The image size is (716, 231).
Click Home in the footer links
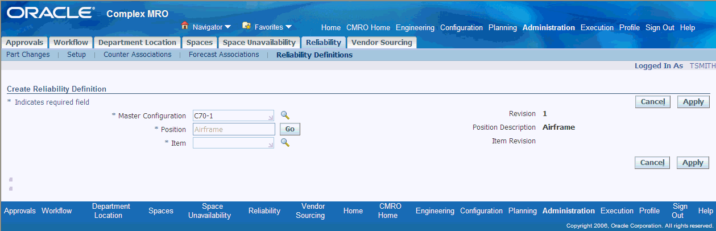[353, 211]
